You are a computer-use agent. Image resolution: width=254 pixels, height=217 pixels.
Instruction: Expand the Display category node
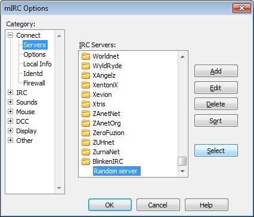click(10, 131)
